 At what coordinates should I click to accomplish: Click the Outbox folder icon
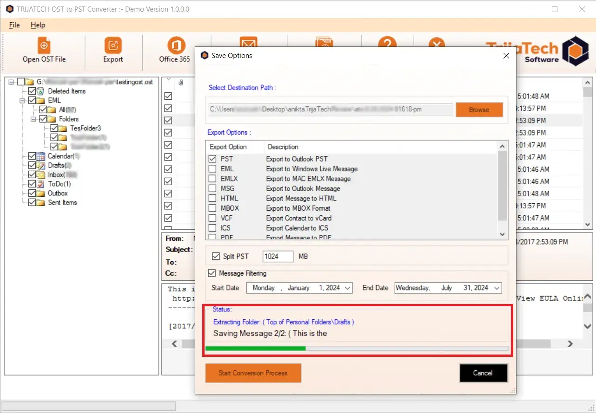tap(40, 193)
